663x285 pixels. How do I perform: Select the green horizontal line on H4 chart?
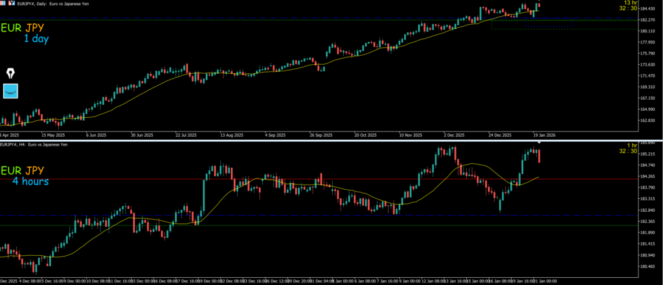324,225
